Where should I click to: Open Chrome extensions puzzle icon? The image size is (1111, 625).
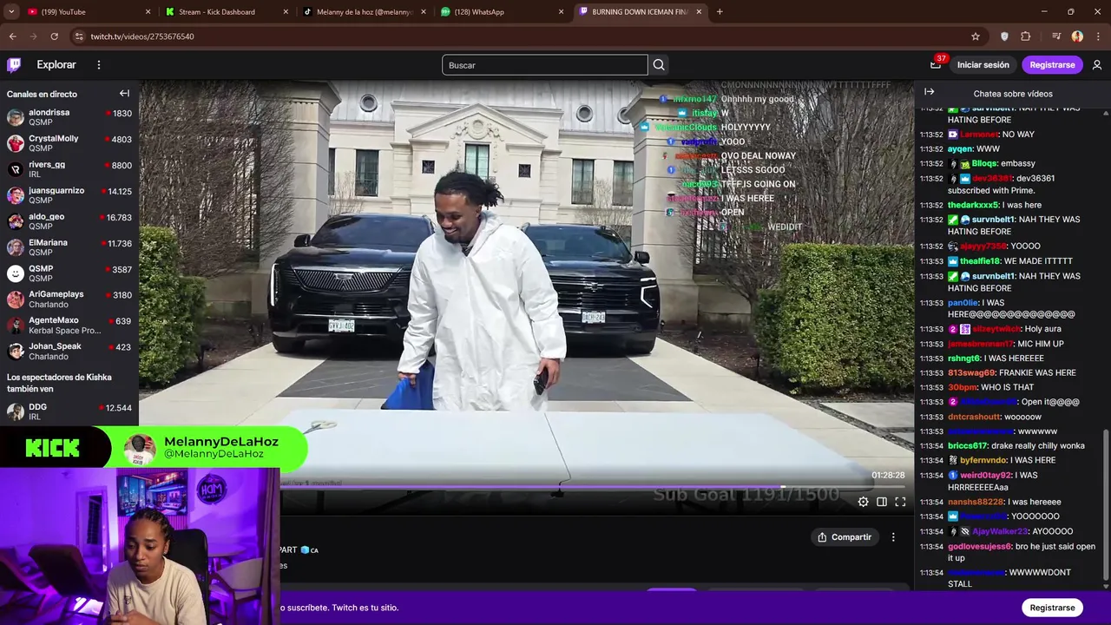click(x=1026, y=36)
